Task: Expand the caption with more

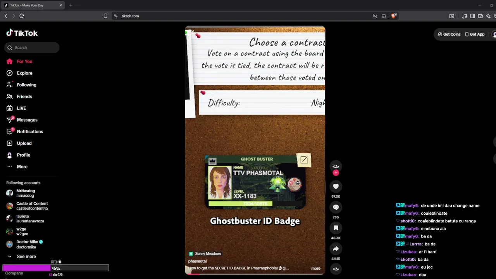Action: [316, 268]
